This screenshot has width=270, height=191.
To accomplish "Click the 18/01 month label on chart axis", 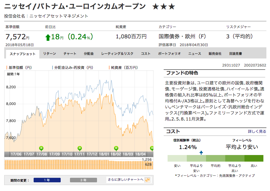I will pos(104,154).
